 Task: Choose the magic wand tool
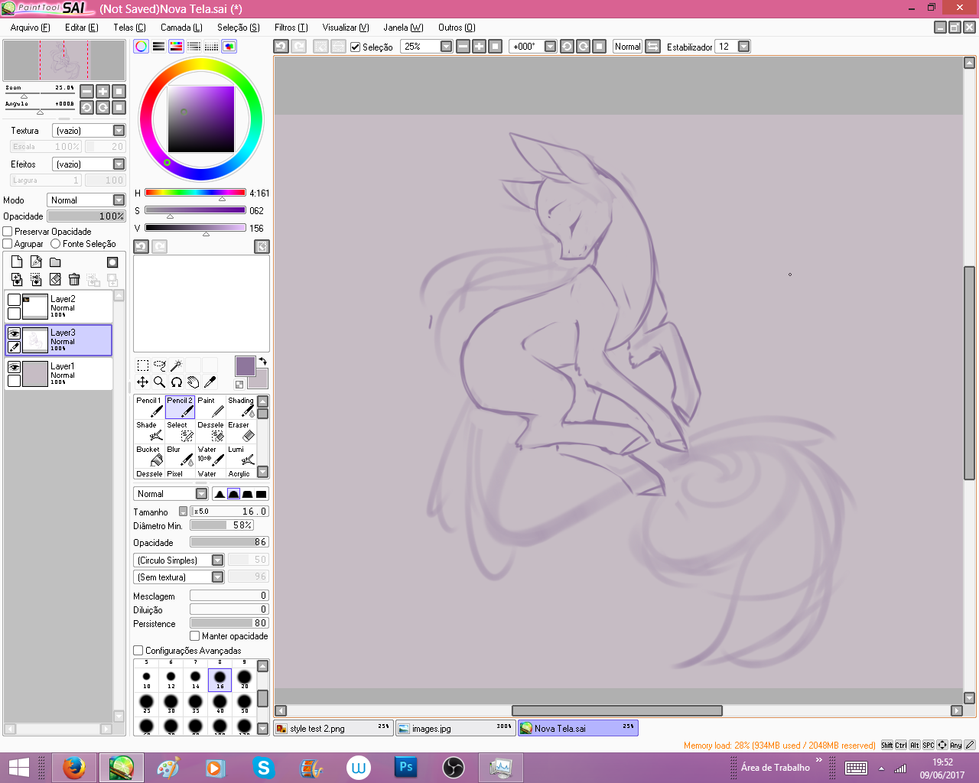pos(176,366)
